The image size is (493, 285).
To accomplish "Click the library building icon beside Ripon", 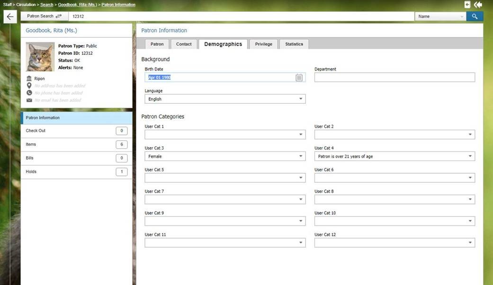I will pyautogui.click(x=29, y=79).
